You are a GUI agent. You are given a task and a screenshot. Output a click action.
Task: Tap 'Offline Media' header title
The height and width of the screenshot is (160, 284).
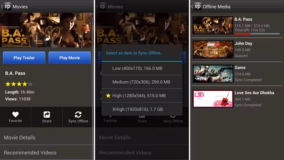point(216,7)
